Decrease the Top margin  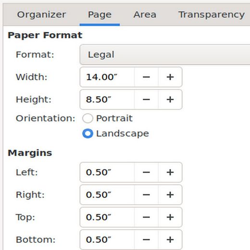146,217
